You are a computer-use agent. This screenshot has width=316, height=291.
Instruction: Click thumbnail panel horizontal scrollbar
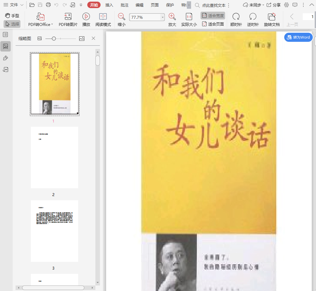(53, 288)
